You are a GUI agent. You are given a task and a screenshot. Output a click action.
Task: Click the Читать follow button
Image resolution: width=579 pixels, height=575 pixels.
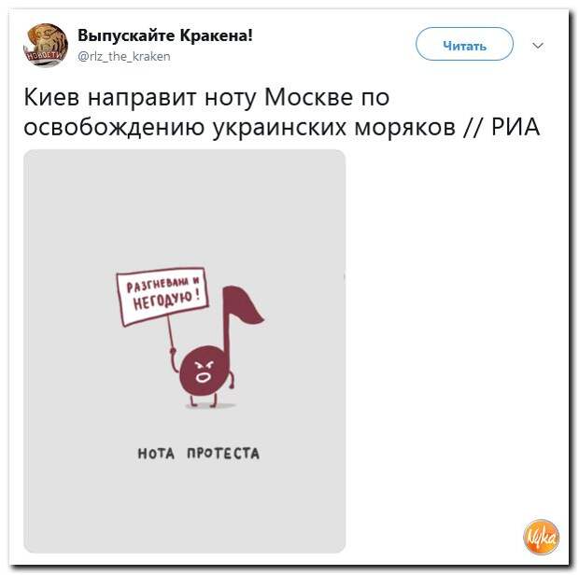[x=464, y=44]
